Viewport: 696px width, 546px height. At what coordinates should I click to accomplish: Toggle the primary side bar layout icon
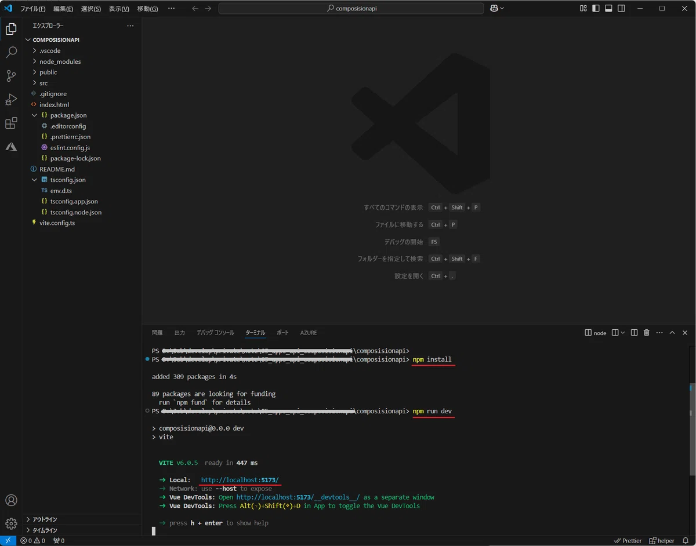point(596,9)
